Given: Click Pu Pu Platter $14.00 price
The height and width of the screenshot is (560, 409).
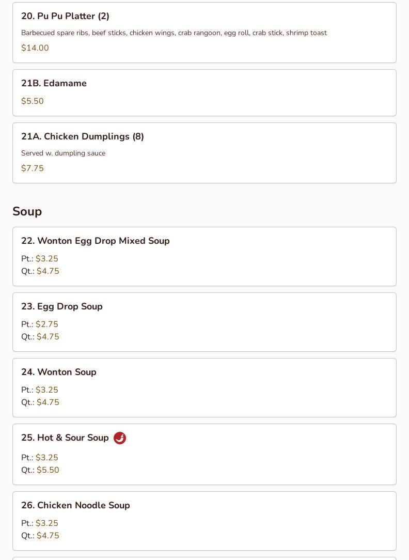Looking at the screenshot, I should click(35, 48).
